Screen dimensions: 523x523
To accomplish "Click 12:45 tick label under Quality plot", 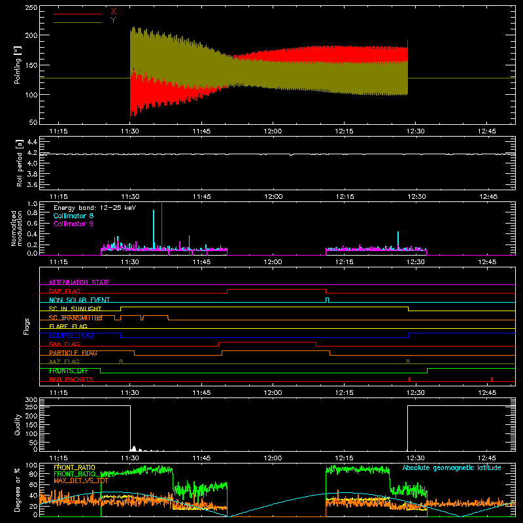I will [487, 458].
